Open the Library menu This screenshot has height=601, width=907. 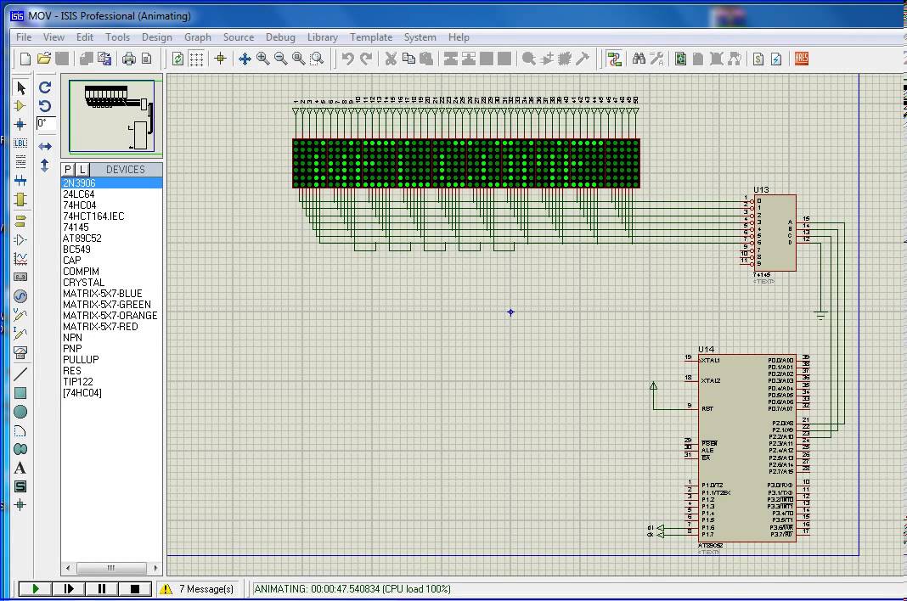coord(322,37)
